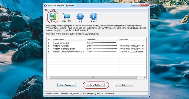This screenshot has height=99, width=189.
Task: Click the Exit button
Action: point(124,85)
